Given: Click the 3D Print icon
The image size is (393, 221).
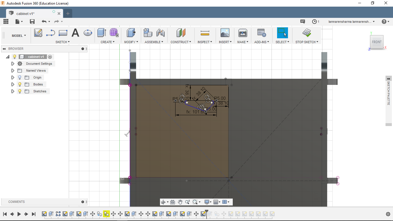Looking at the screenshot, I should point(243,33).
